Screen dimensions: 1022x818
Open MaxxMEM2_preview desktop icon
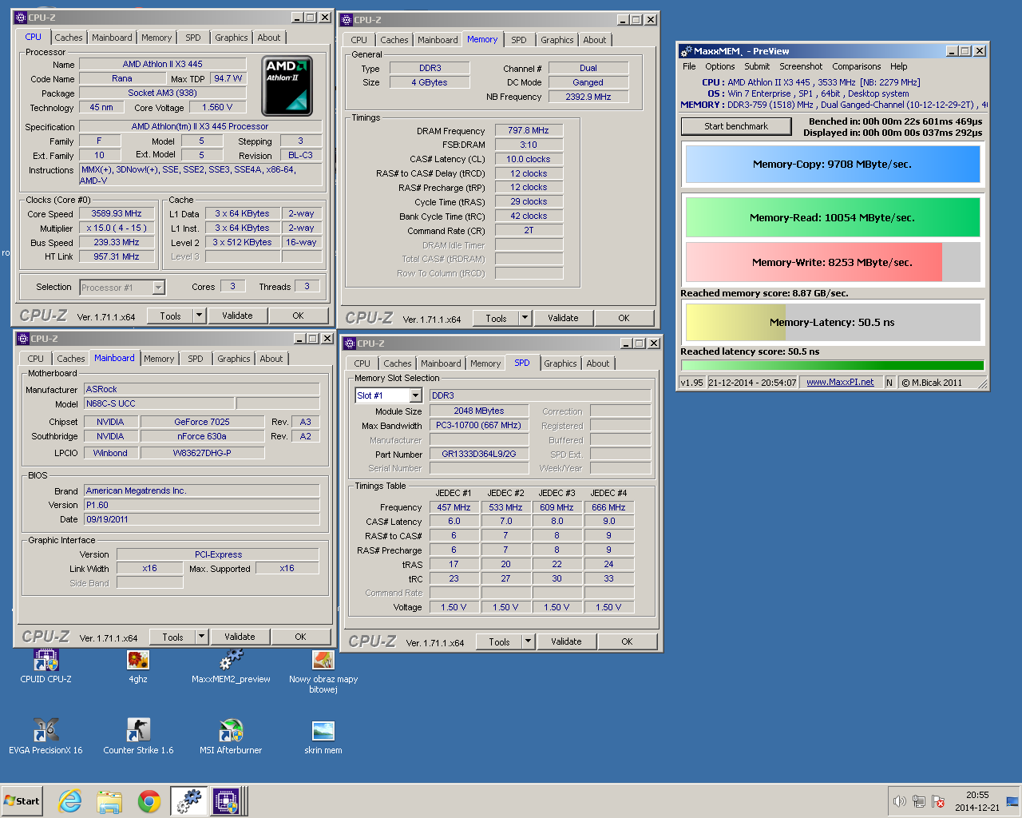[231, 665]
